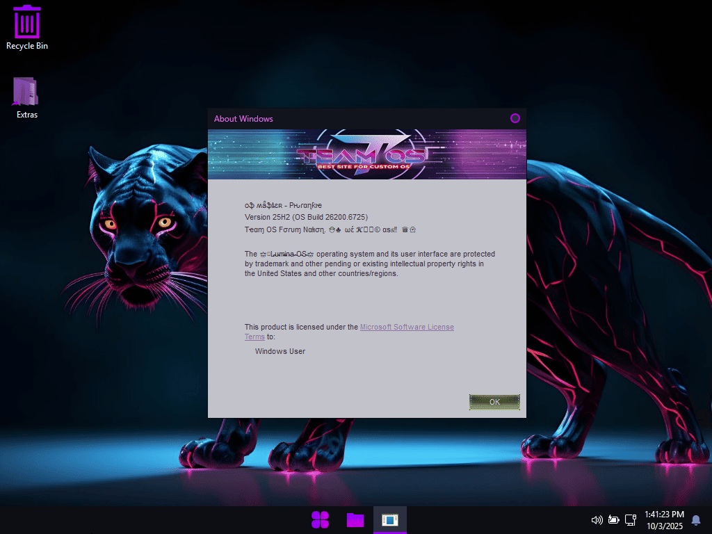Screen dimensions: 712x534
Task: Show notifications via the bell icon
Action: [695, 519]
